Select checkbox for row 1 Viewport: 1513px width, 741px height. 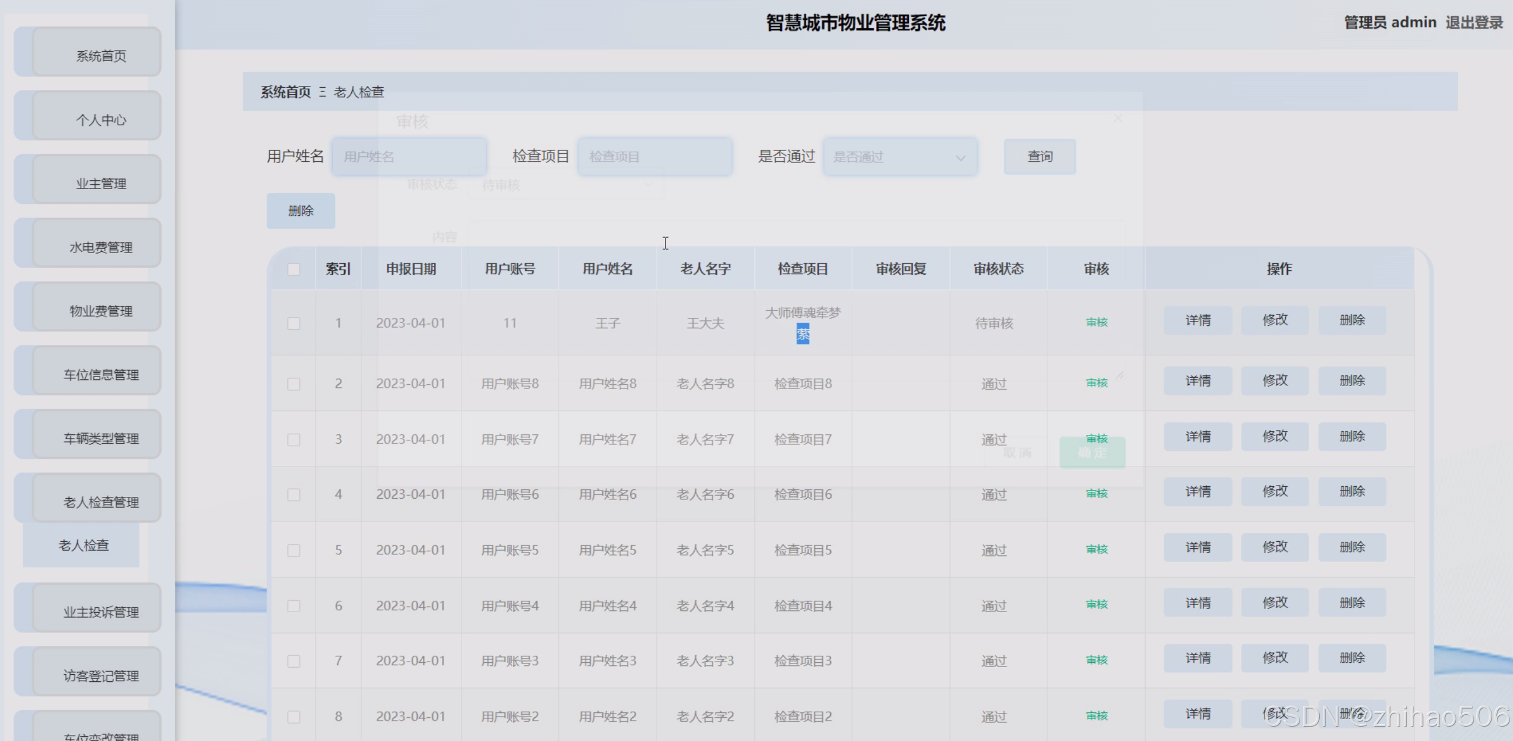(x=293, y=323)
